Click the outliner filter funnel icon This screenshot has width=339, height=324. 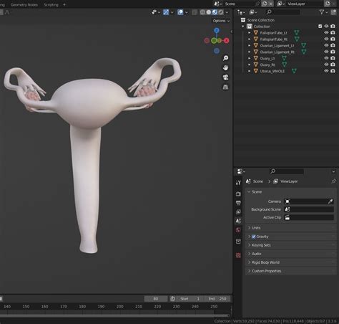point(322,12)
